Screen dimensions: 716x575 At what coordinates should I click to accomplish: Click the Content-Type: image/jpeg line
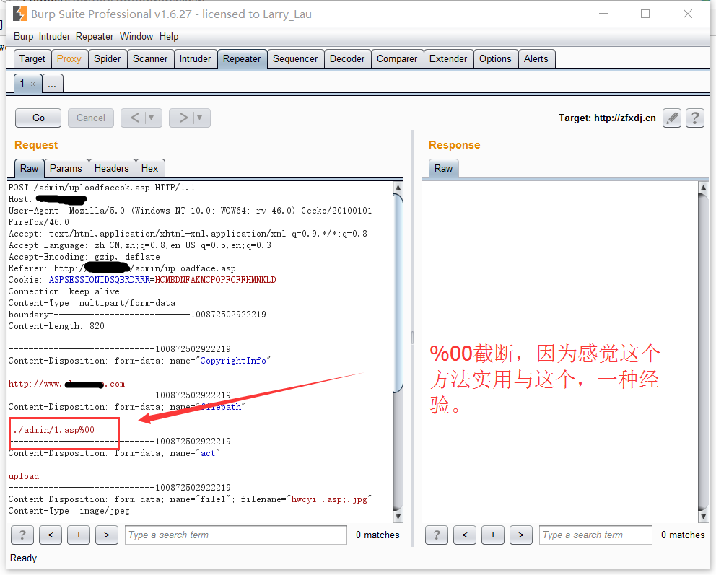pos(69,511)
